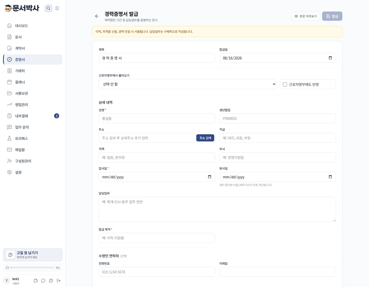Click the 제목 input field
This screenshot has height=287, width=369.
coord(157,58)
